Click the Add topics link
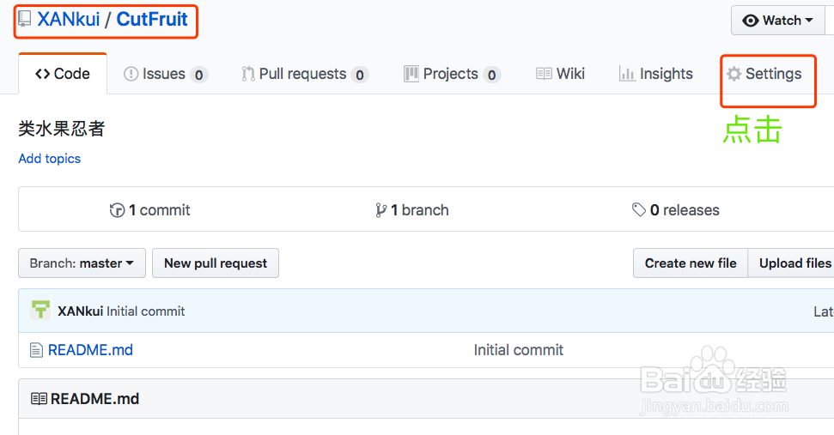The image size is (834, 435). click(x=50, y=159)
